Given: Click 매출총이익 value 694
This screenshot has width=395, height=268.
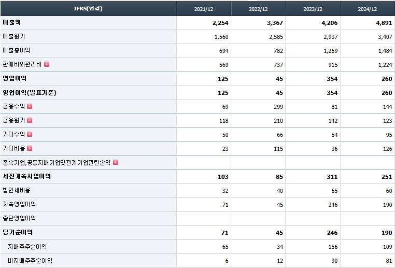Looking at the screenshot, I should coord(224,51).
